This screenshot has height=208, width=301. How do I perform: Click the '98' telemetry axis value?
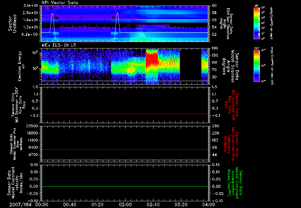(214, 147)
